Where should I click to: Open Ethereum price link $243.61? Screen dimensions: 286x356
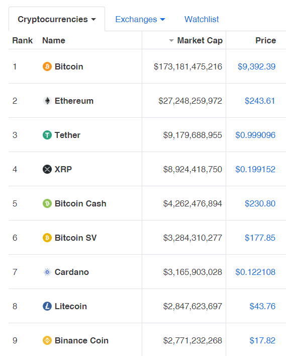tap(260, 101)
